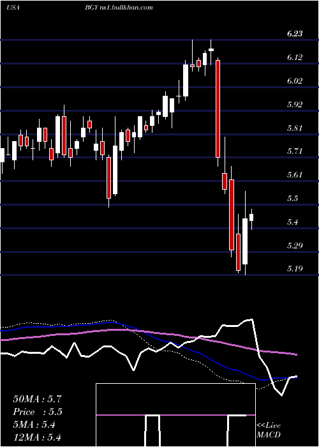
Task: Click the Price : 5.5 readout
Action: point(37,412)
